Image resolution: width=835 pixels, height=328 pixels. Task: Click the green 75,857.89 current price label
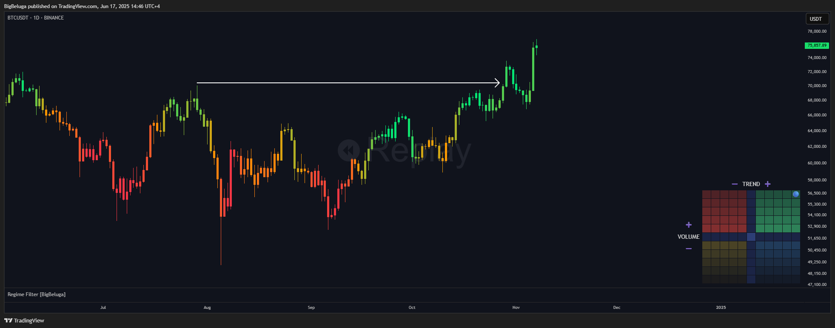click(817, 45)
